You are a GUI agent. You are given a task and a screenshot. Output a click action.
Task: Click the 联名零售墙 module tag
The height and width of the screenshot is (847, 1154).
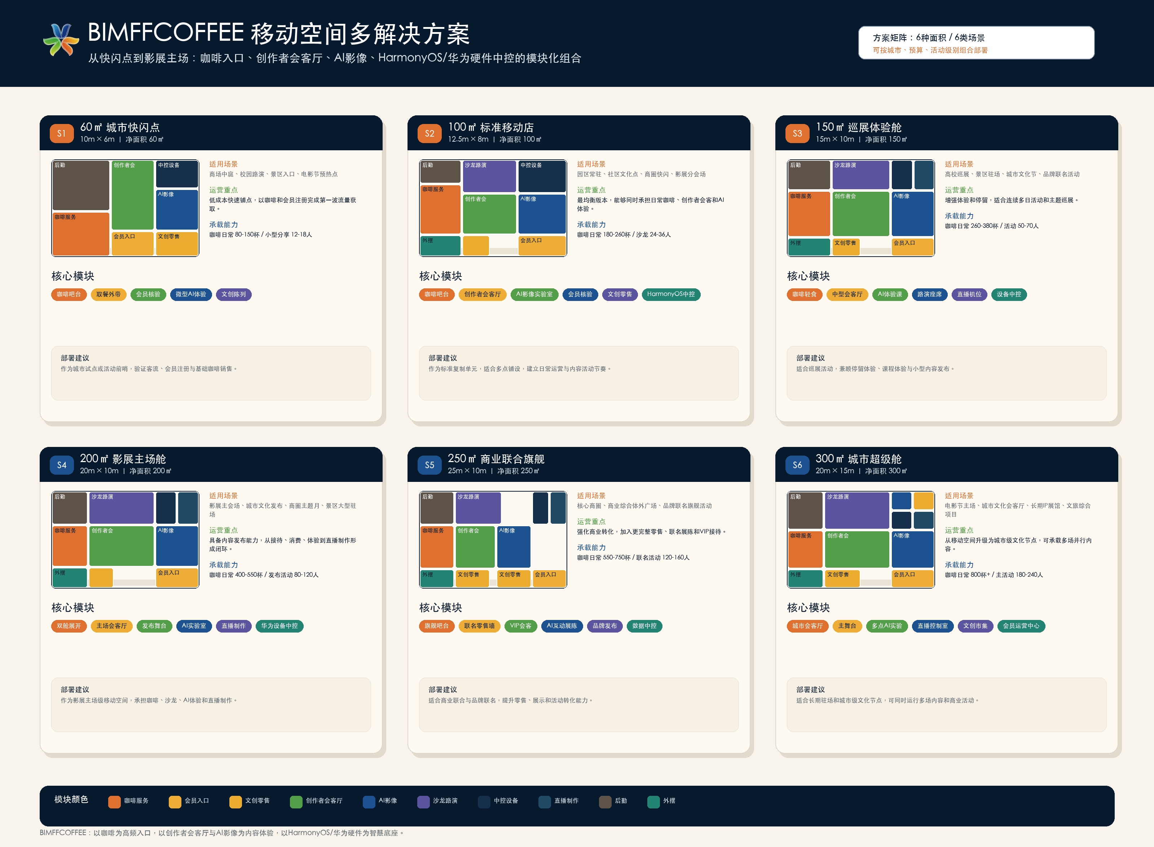[480, 626]
